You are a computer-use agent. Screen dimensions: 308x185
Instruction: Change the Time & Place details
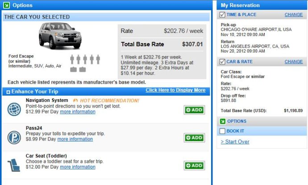click(294, 15)
